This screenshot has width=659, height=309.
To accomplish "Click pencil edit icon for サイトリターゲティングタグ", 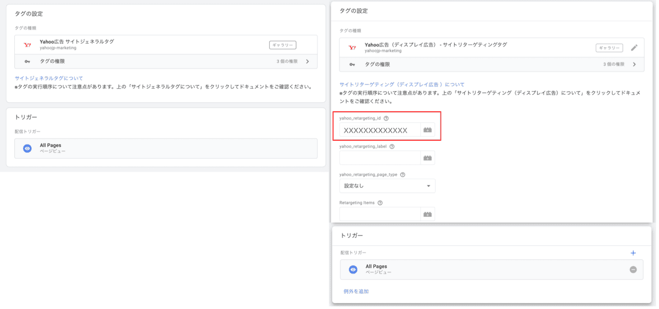I will pyautogui.click(x=634, y=48).
